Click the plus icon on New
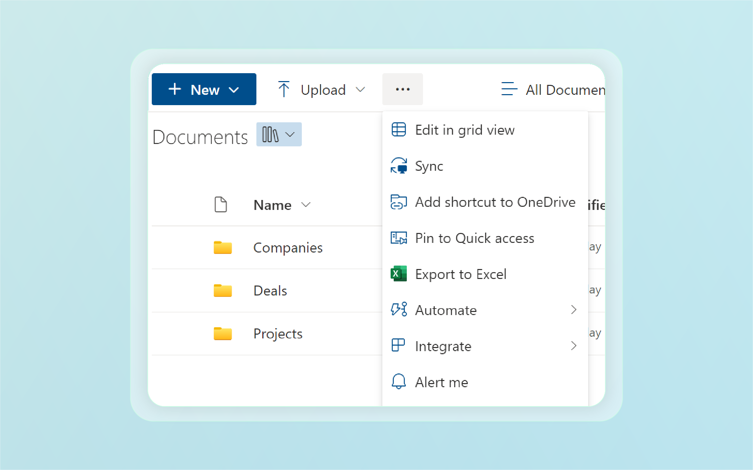 click(x=175, y=89)
